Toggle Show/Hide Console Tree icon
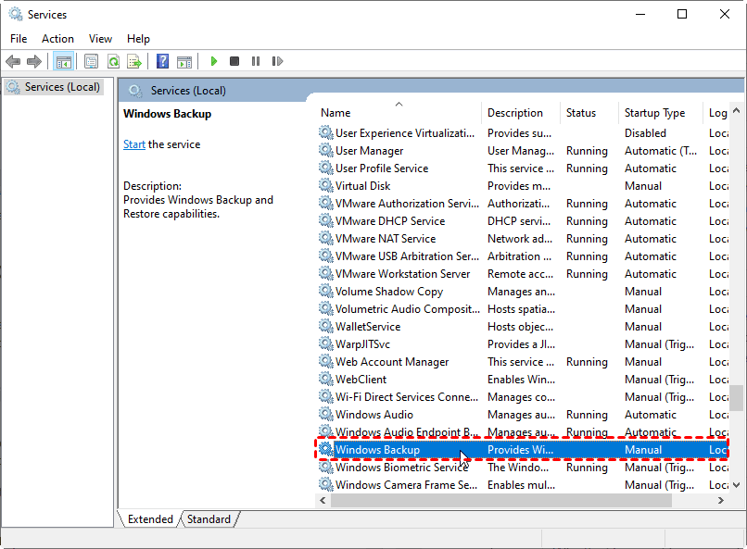Viewport: 747px width, 549px height. coord(64,62)
